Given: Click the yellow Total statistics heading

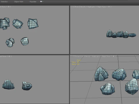Looking at the screenshot, I should pyautogui.click(x=79, y=60).
